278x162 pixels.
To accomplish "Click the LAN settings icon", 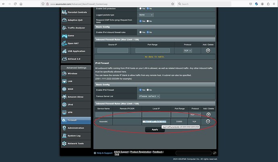I will tap(64, 81).
